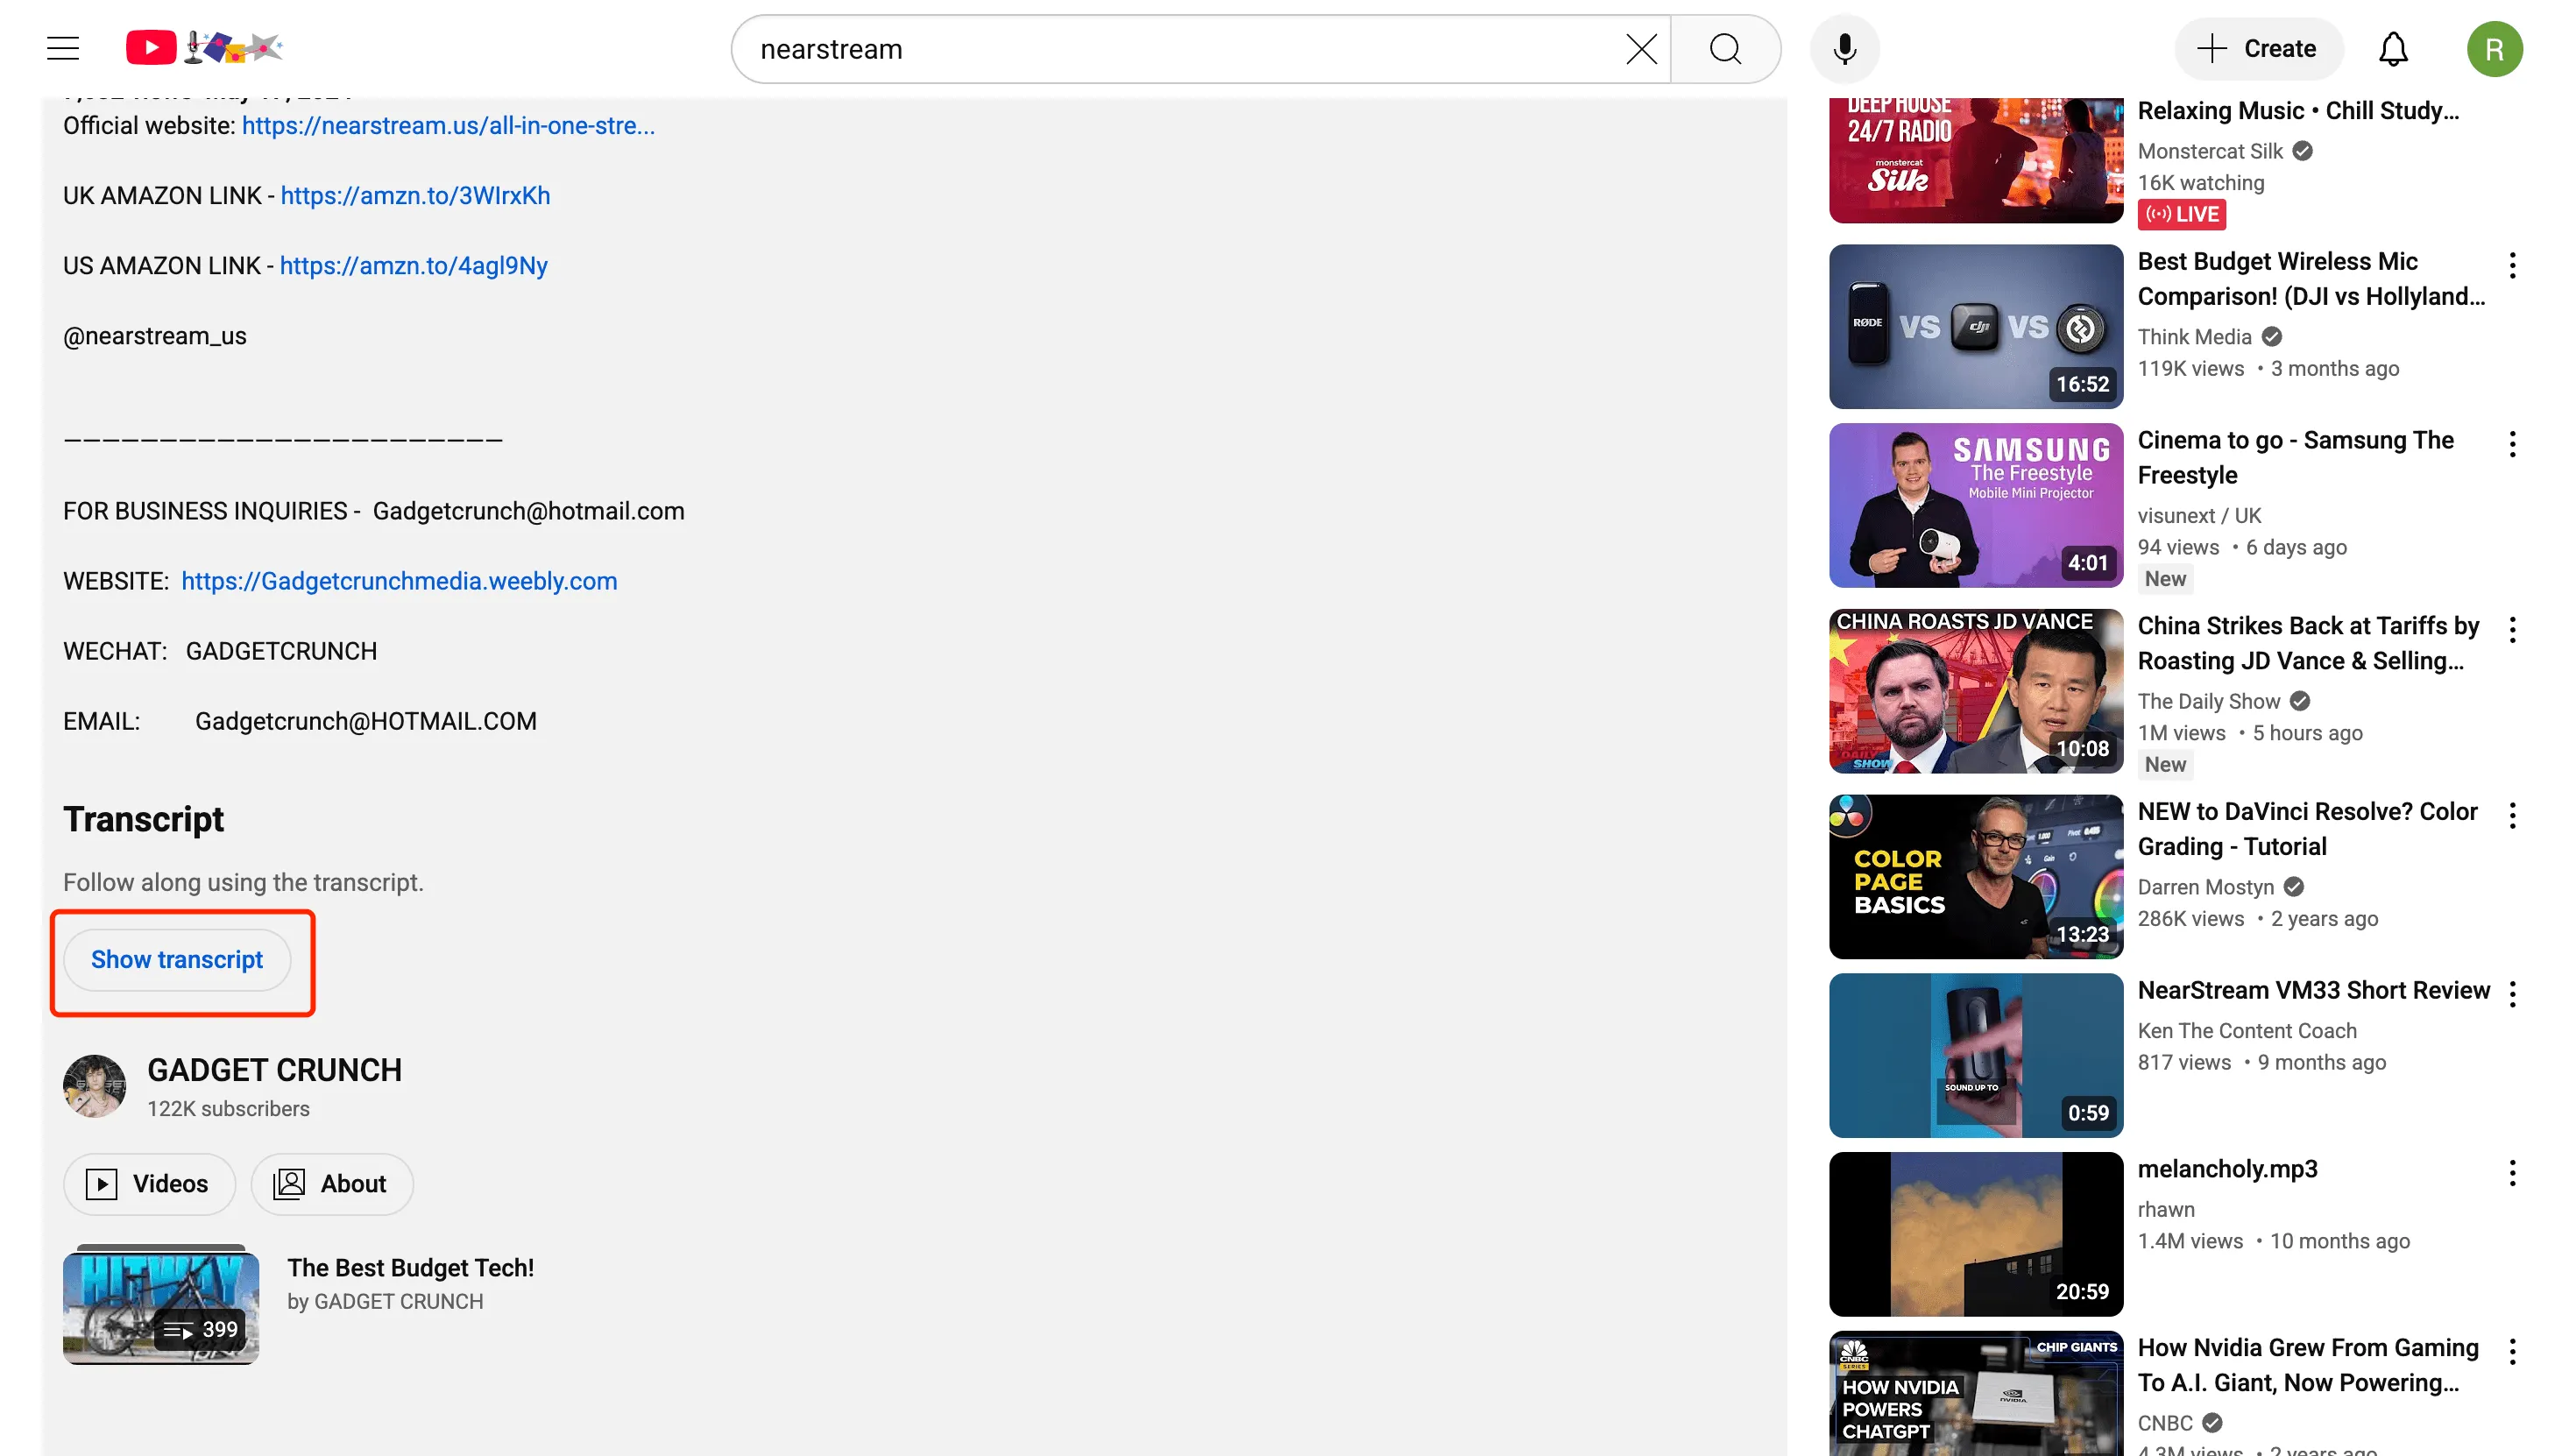Clear the search box text

(x=1640, y=48)
